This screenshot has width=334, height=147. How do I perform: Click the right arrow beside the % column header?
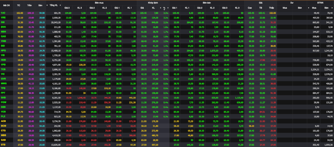[168, 8]
